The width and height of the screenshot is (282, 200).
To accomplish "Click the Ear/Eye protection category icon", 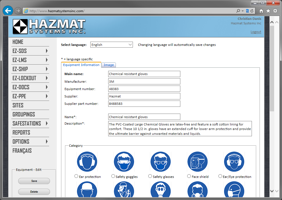I will click(234, 162).
